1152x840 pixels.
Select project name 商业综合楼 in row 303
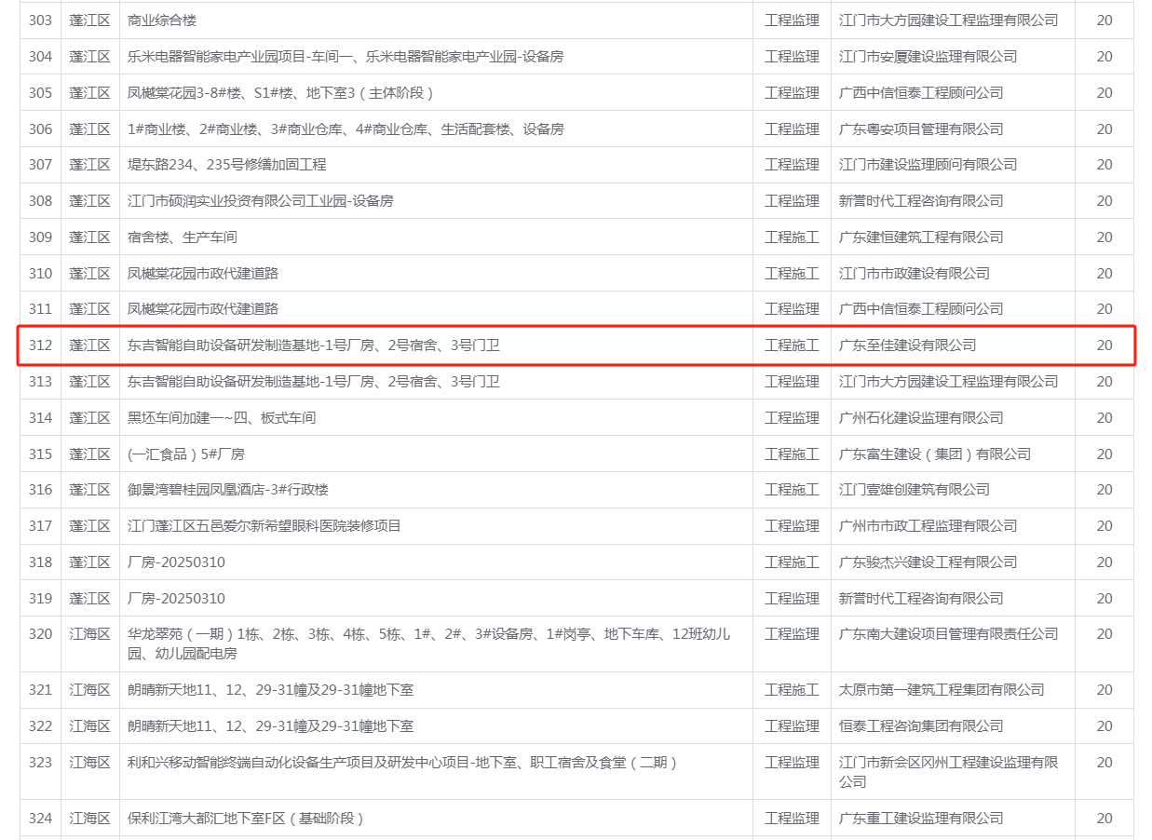tap(162, 20)
